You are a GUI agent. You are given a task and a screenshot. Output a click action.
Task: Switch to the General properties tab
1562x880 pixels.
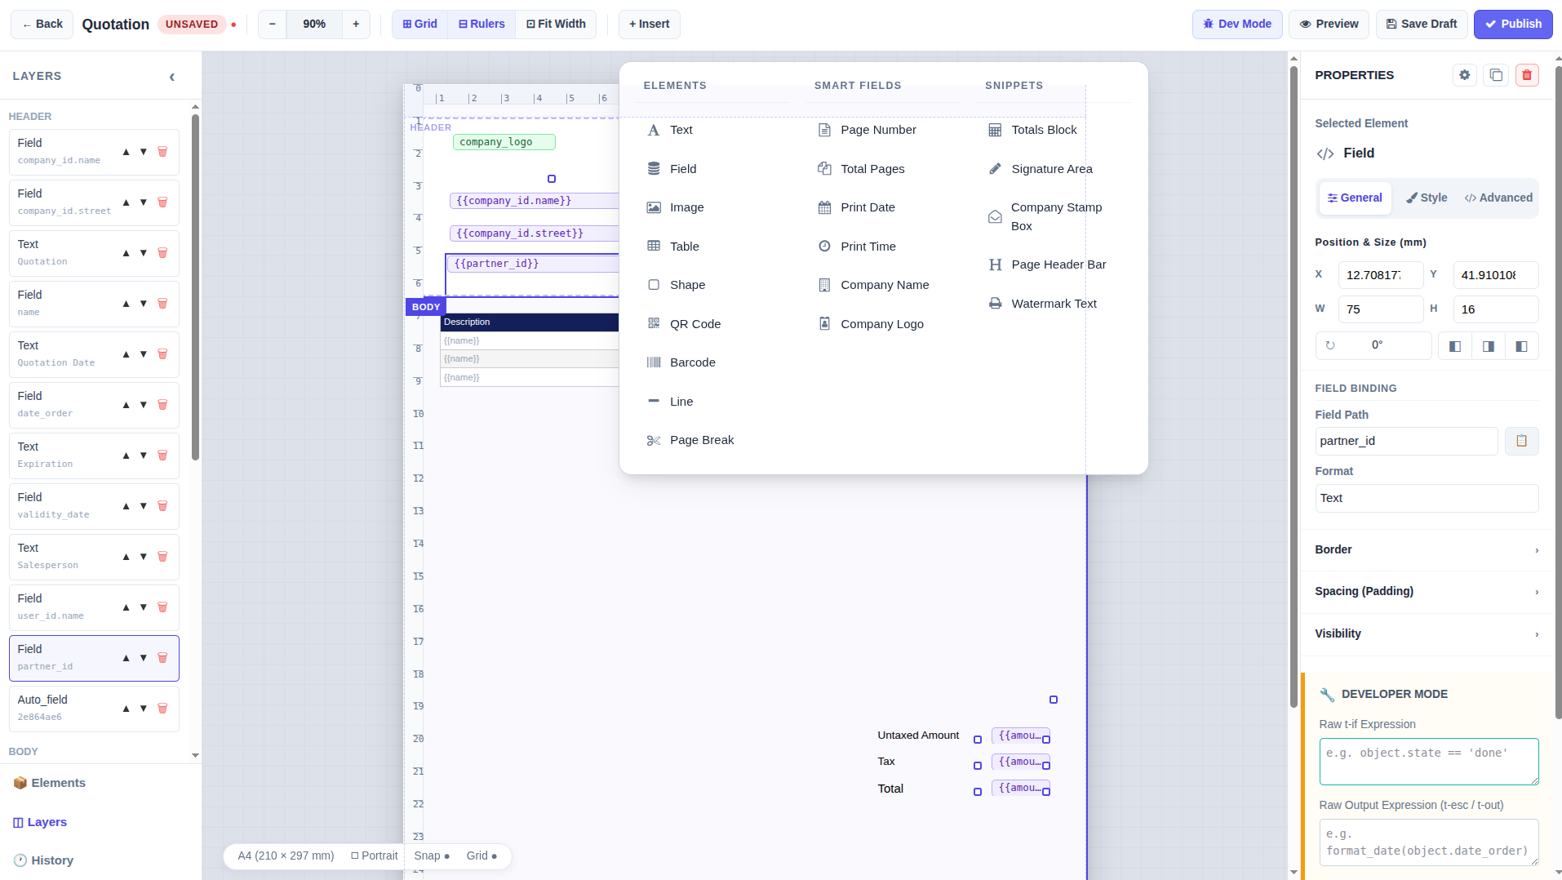pyautogui.click(x=1355, y=198)
